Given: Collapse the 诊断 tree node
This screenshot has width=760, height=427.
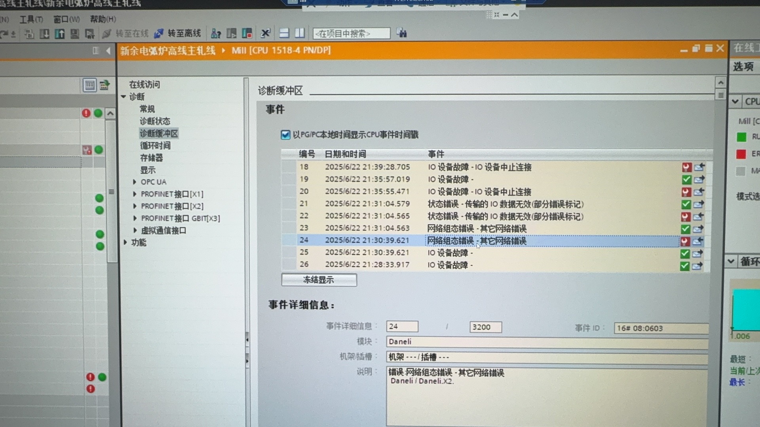Looking at the screenshot, I should click(123, 96).
